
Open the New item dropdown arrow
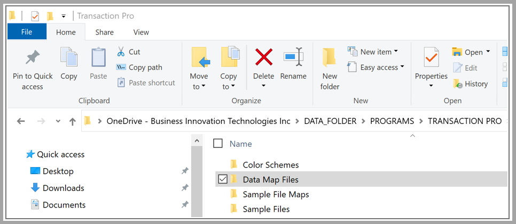(x=396, y=51)
